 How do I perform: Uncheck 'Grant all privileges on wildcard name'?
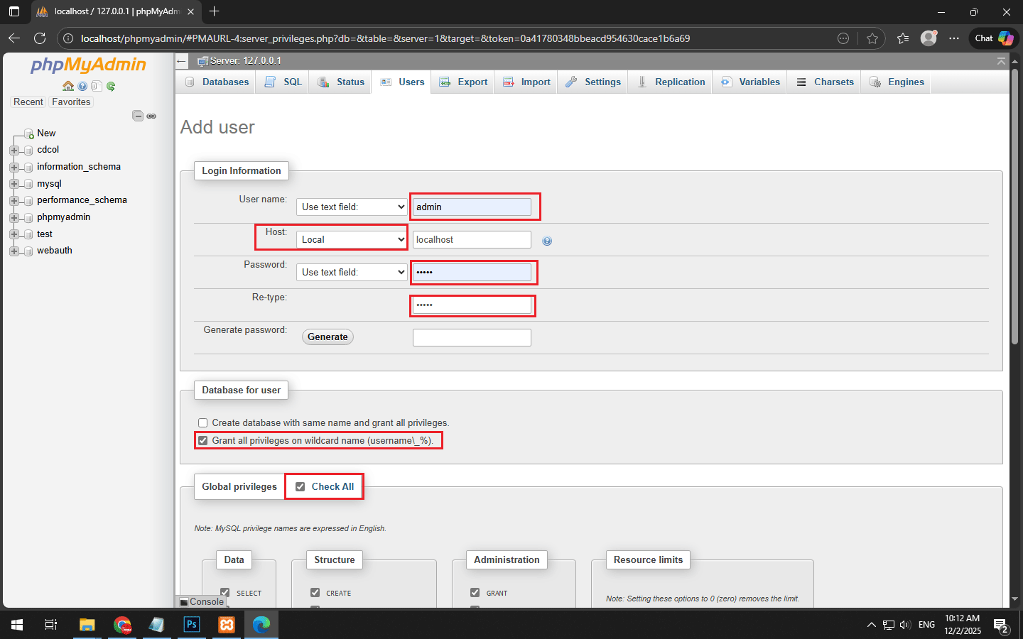pyautogui.click(x=203, y=441)
